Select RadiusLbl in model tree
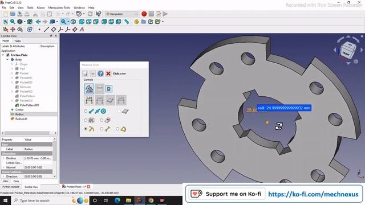Viewport: 365px width, 205px height. click(x=21, y=119)
